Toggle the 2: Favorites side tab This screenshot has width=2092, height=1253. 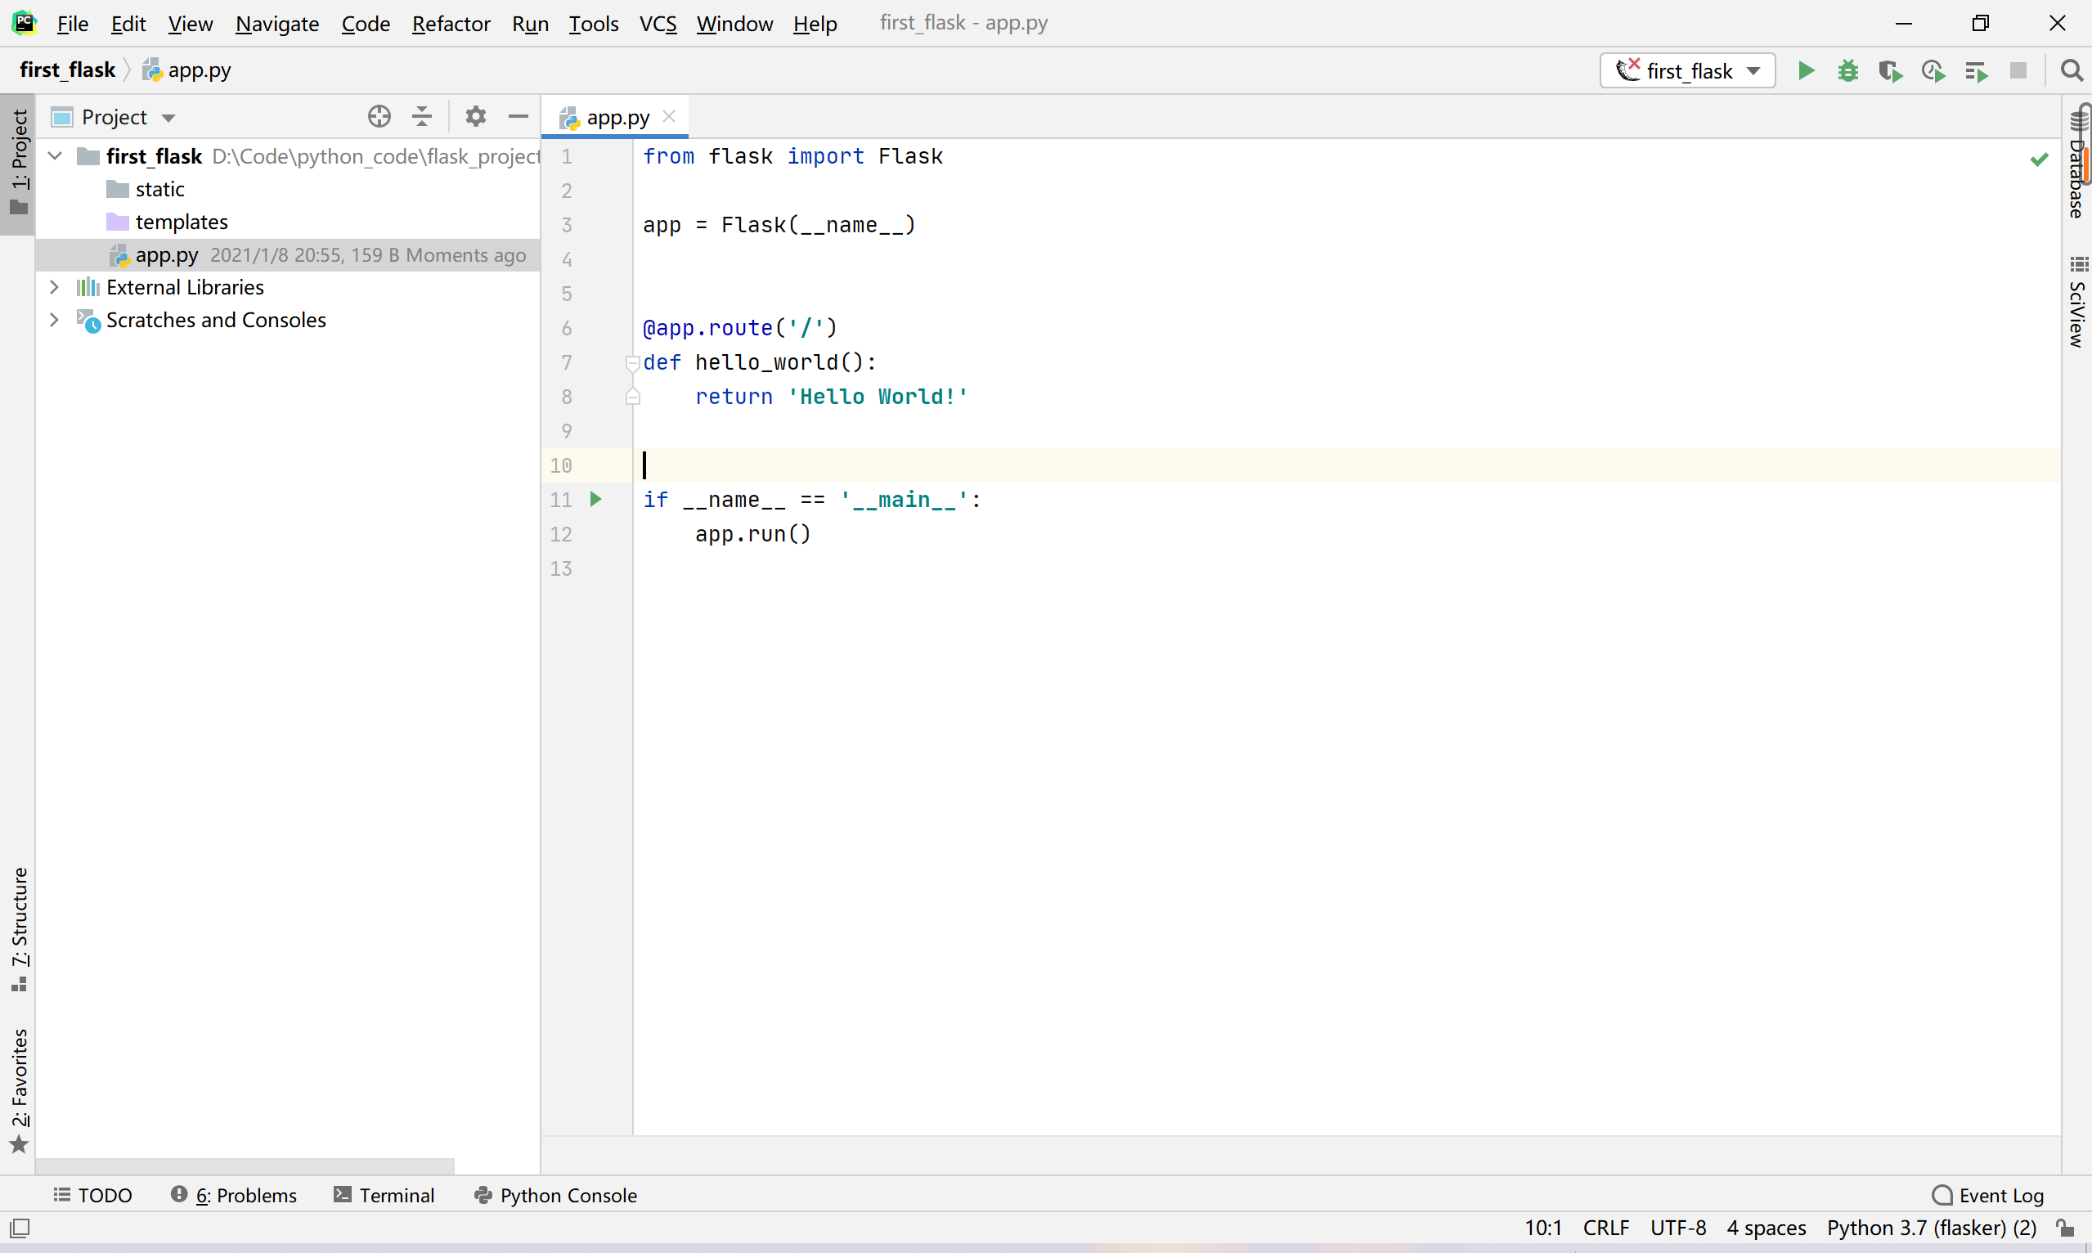pyautogui.click(x=19, y=1090)
